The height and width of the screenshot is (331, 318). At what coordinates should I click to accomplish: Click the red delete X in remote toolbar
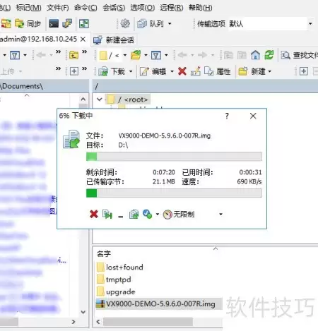click(182, 71)
